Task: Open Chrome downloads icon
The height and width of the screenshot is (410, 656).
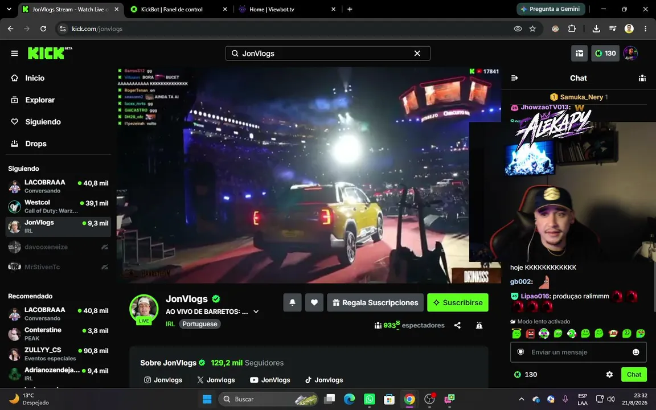Action: point(596,29)
